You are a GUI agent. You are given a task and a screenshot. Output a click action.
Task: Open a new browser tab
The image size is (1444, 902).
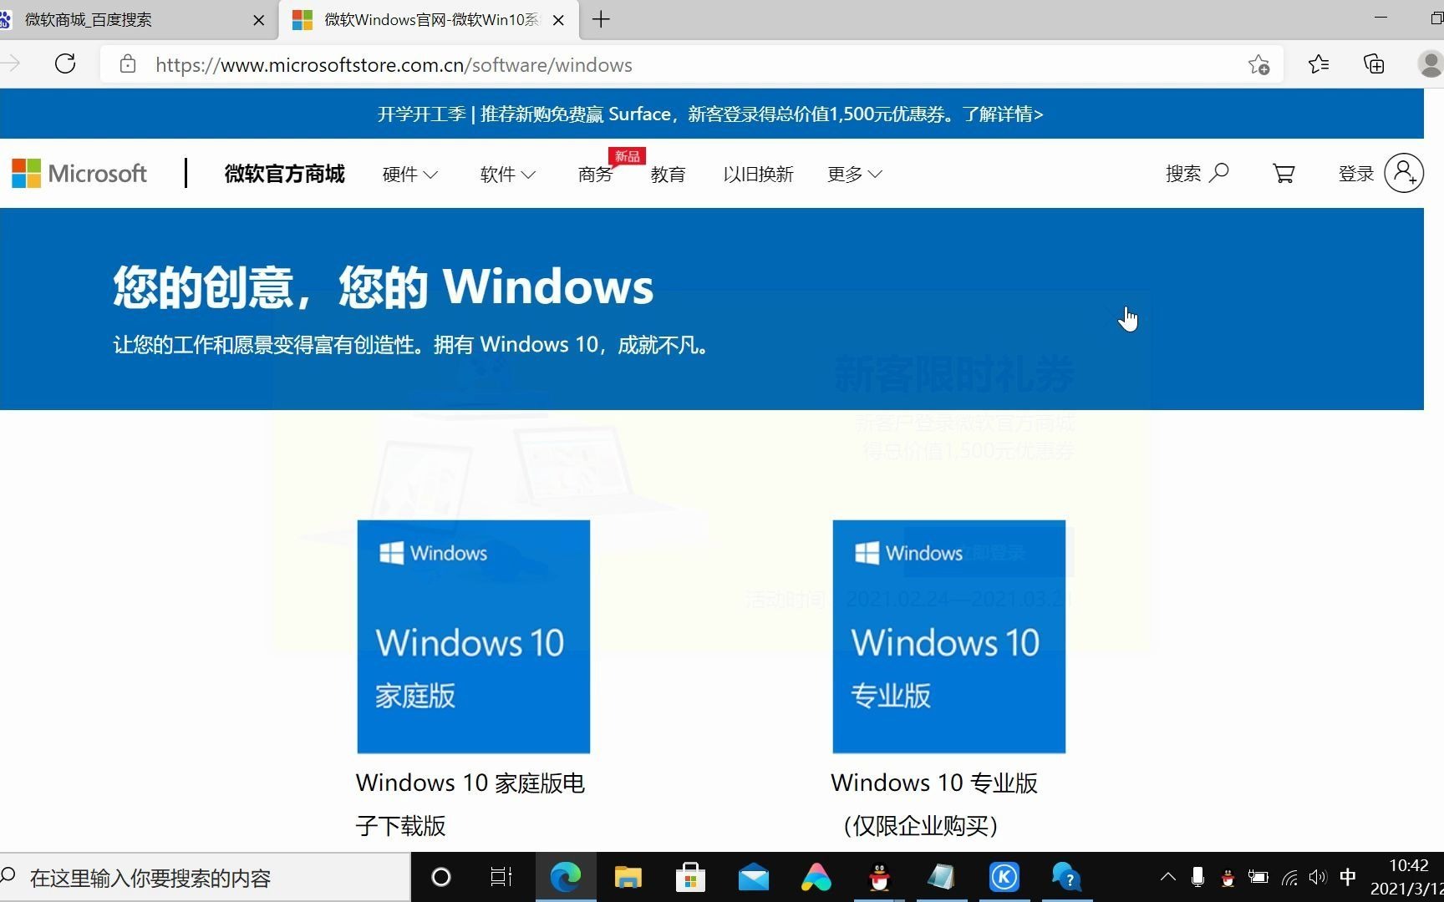click(601, 19)
